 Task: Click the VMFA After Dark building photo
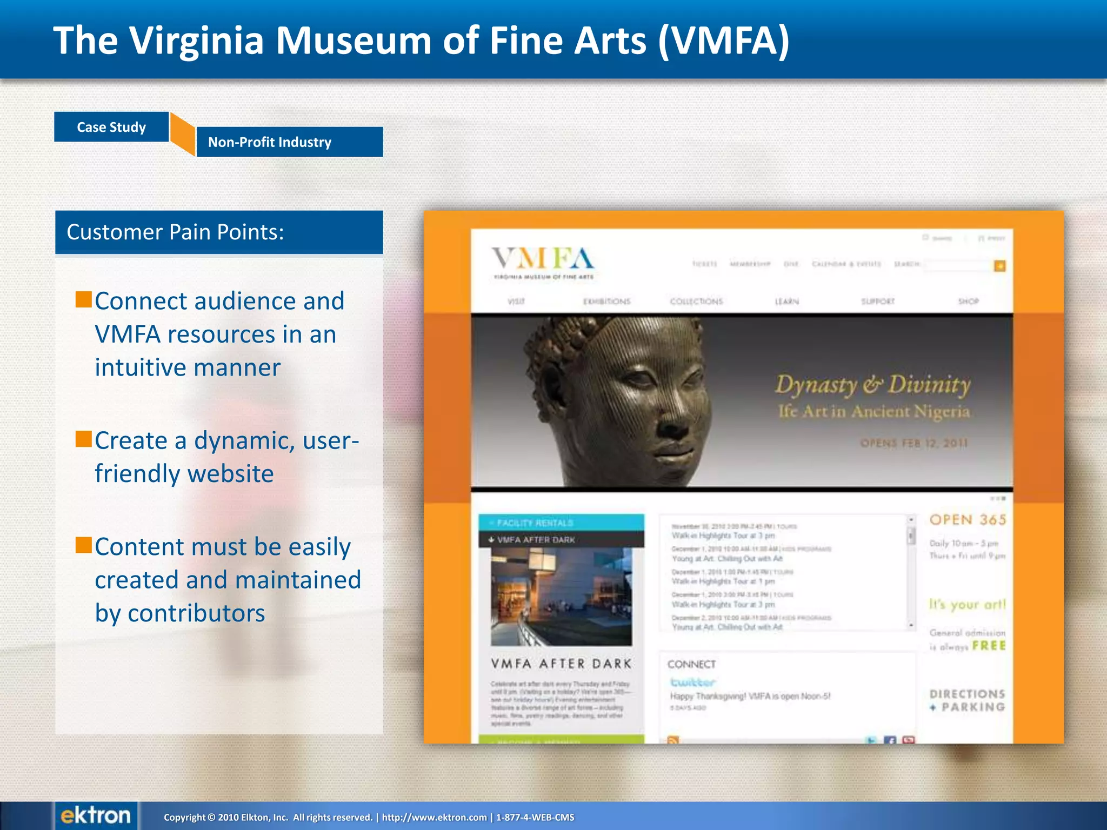[x=561, y=597]
